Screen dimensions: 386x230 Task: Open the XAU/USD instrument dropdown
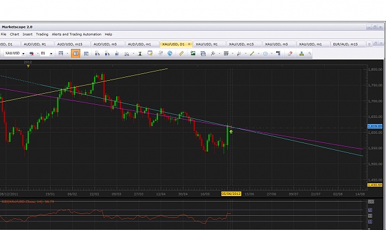[23, 54]
